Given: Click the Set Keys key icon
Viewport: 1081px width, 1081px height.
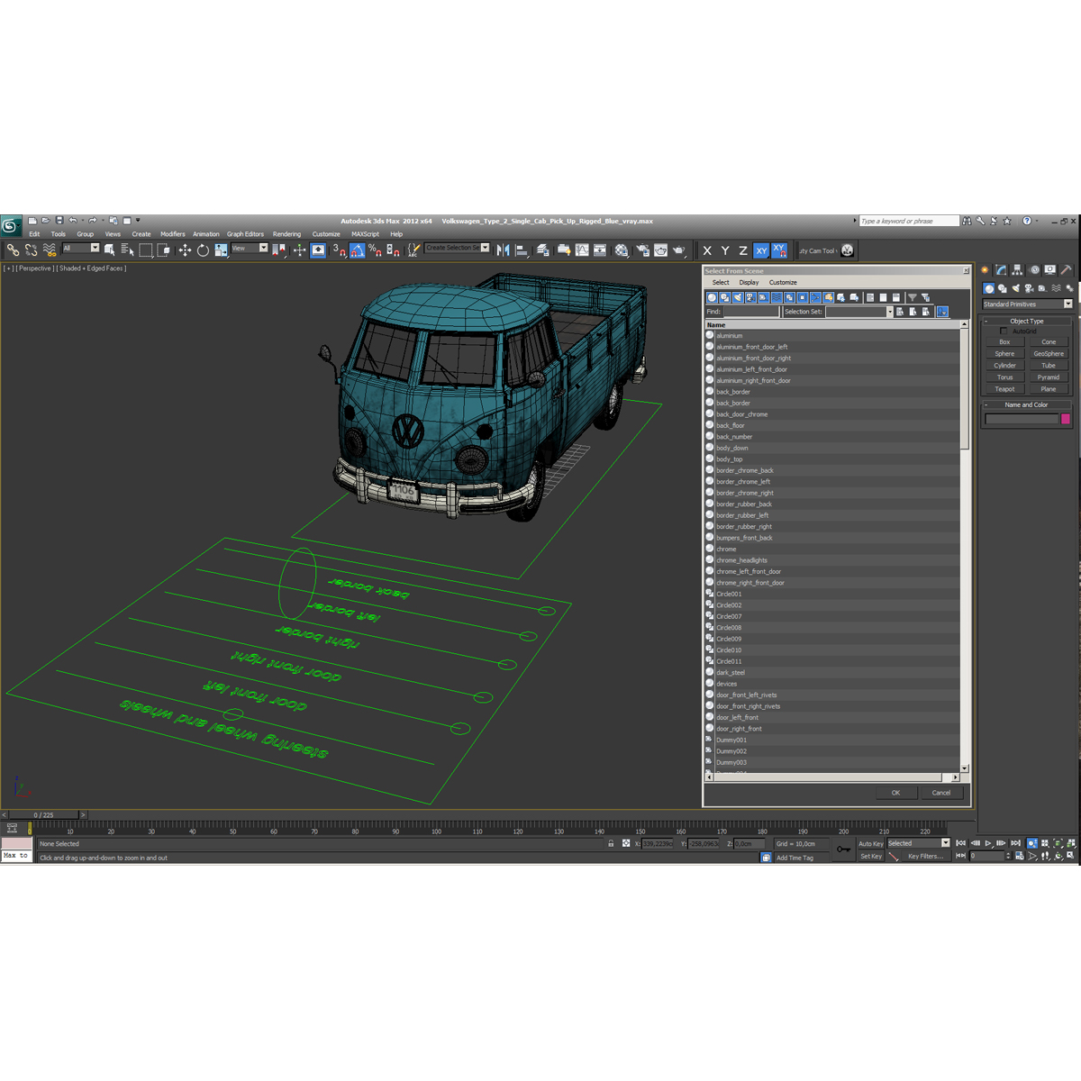Looking at the screenshot, I should [843, 849].
